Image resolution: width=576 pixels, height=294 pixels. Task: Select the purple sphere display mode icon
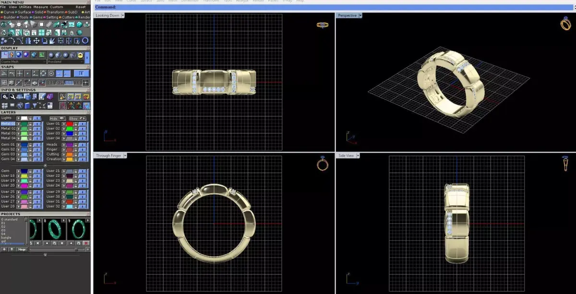click(x=26, y=55)
